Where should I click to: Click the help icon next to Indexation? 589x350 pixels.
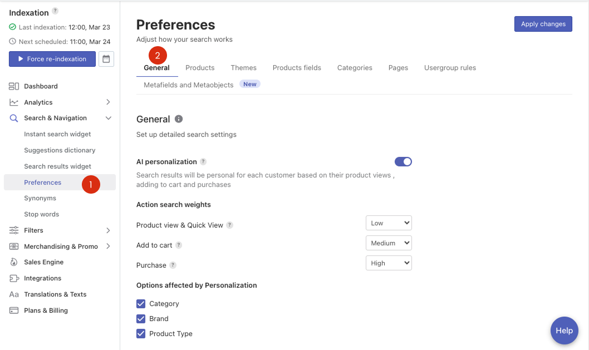point(55,11)
